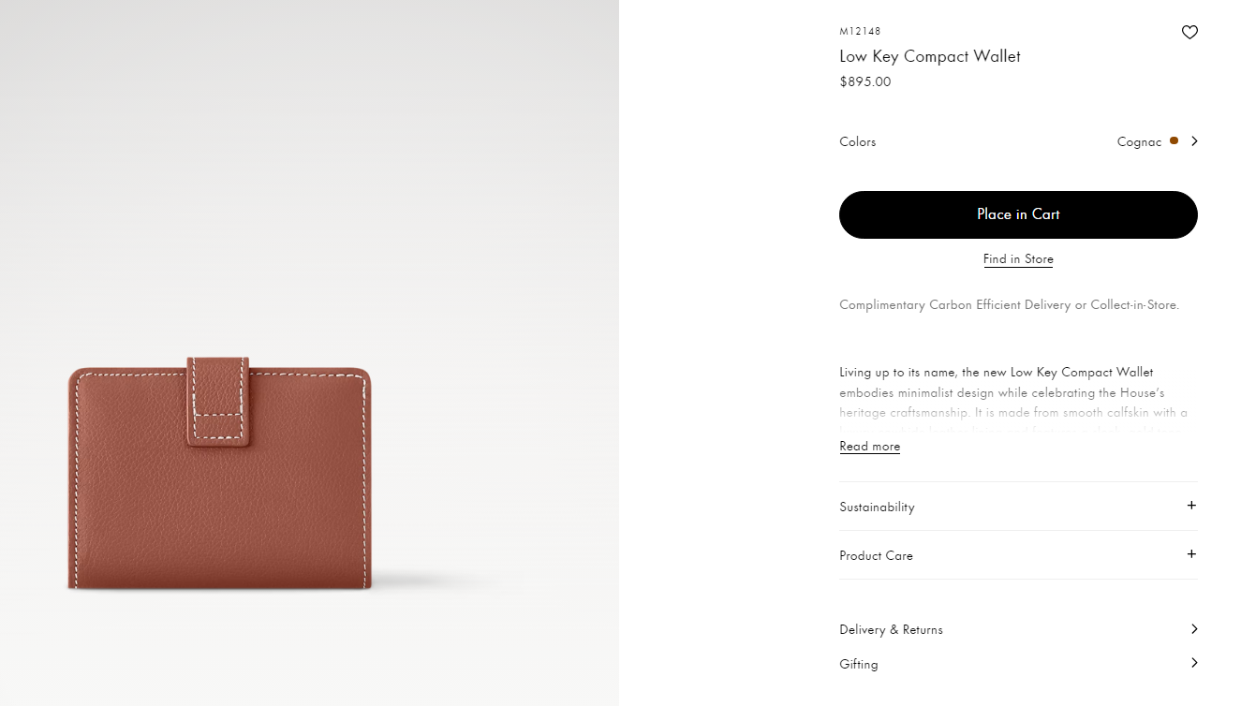Viewport: 1241px width, 706px height.
Task: Click the plus icon beside Sustainability
Action: (x=1191, y=506)
